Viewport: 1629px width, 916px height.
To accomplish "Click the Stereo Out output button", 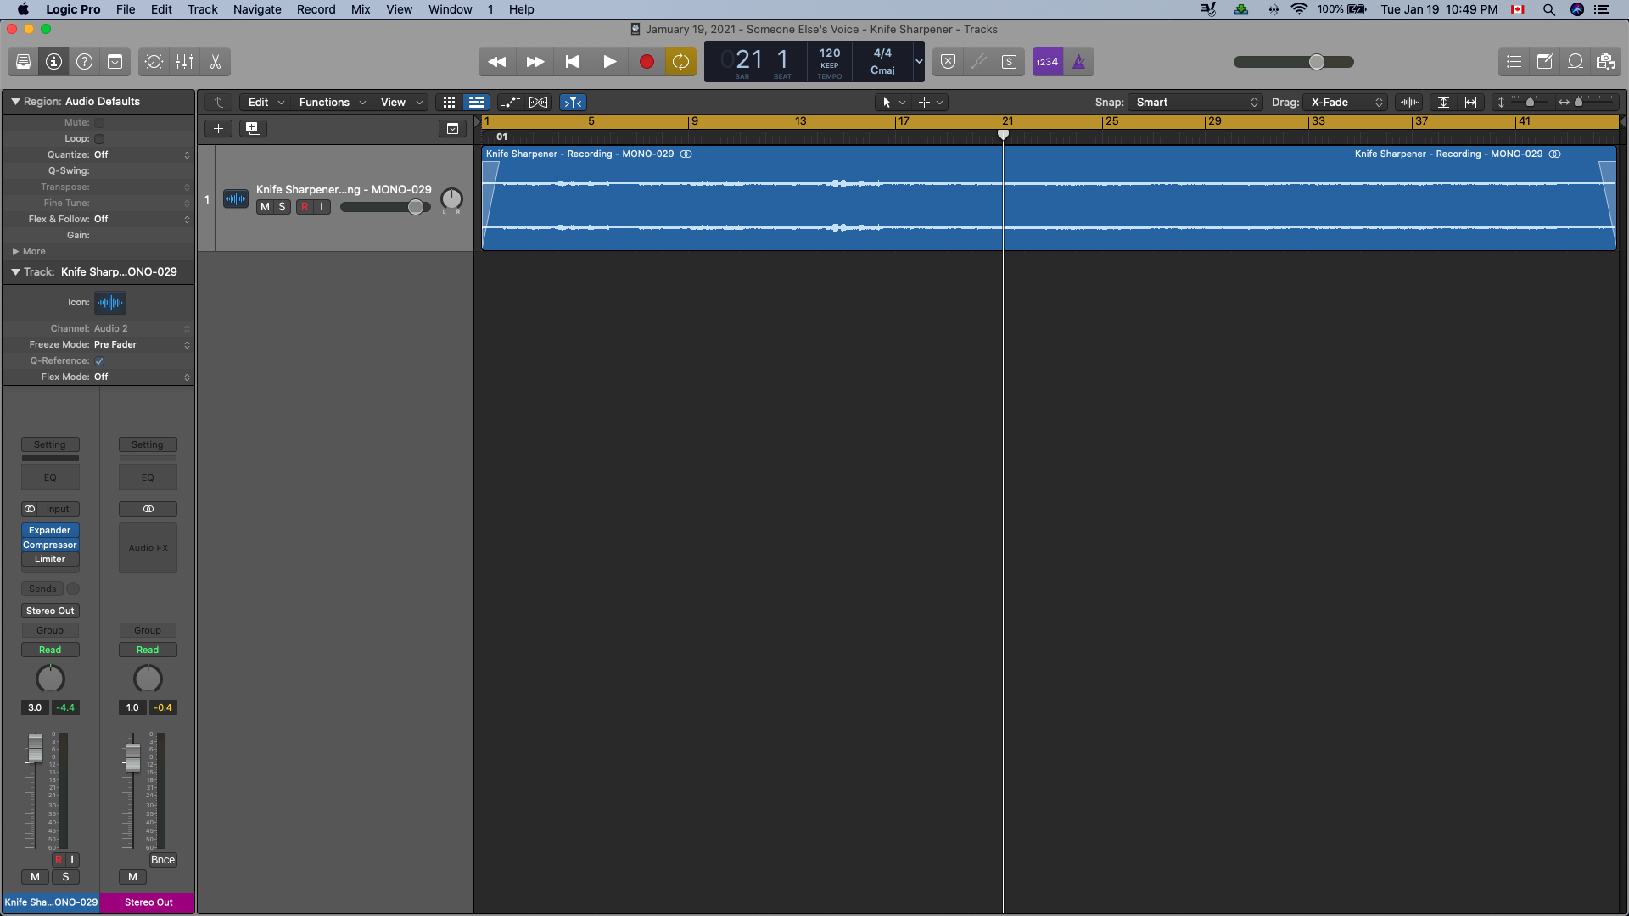I will 50,612.
